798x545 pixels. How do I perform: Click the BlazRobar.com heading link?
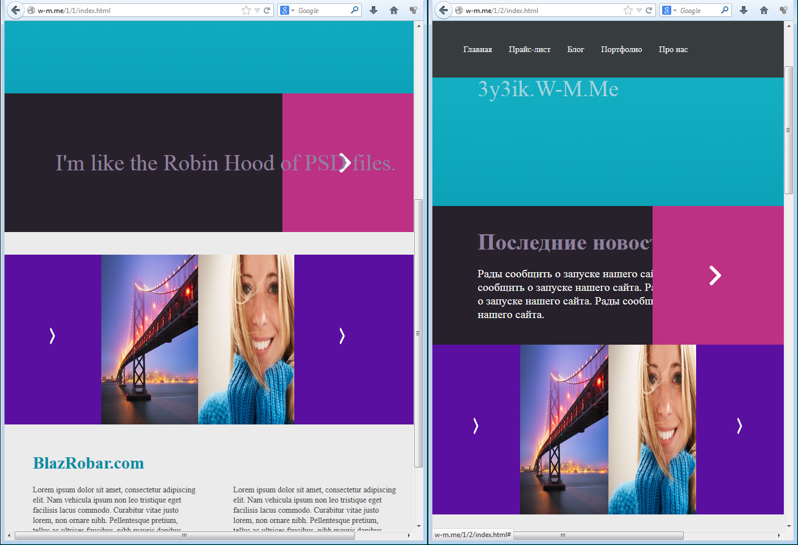click(x=88, y=463)
